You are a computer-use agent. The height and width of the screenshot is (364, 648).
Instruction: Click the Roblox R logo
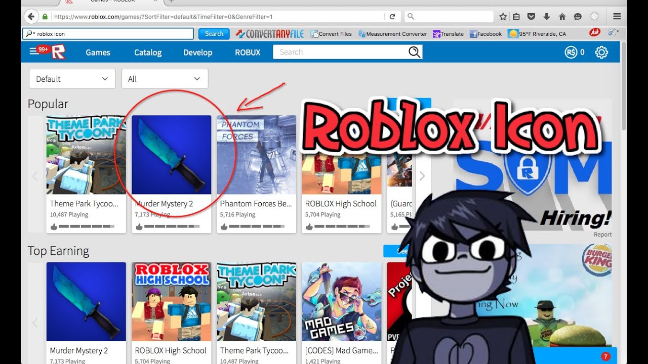58,52
